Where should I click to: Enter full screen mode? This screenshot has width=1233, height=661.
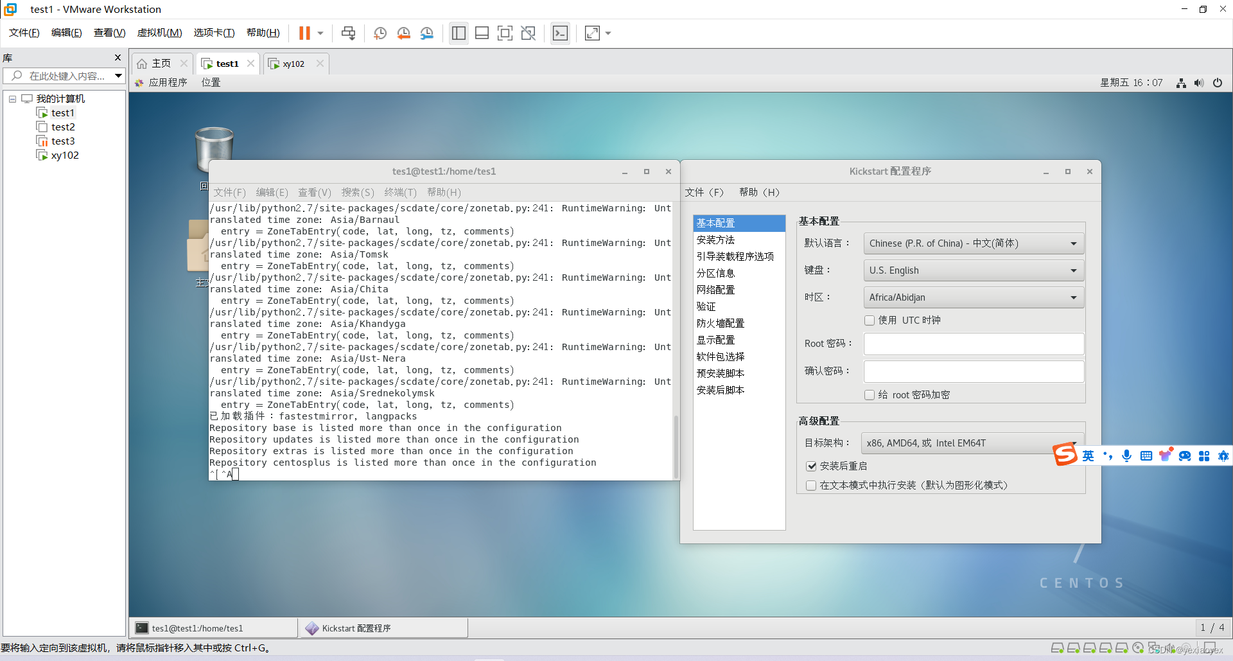click(x=505, y=33)
